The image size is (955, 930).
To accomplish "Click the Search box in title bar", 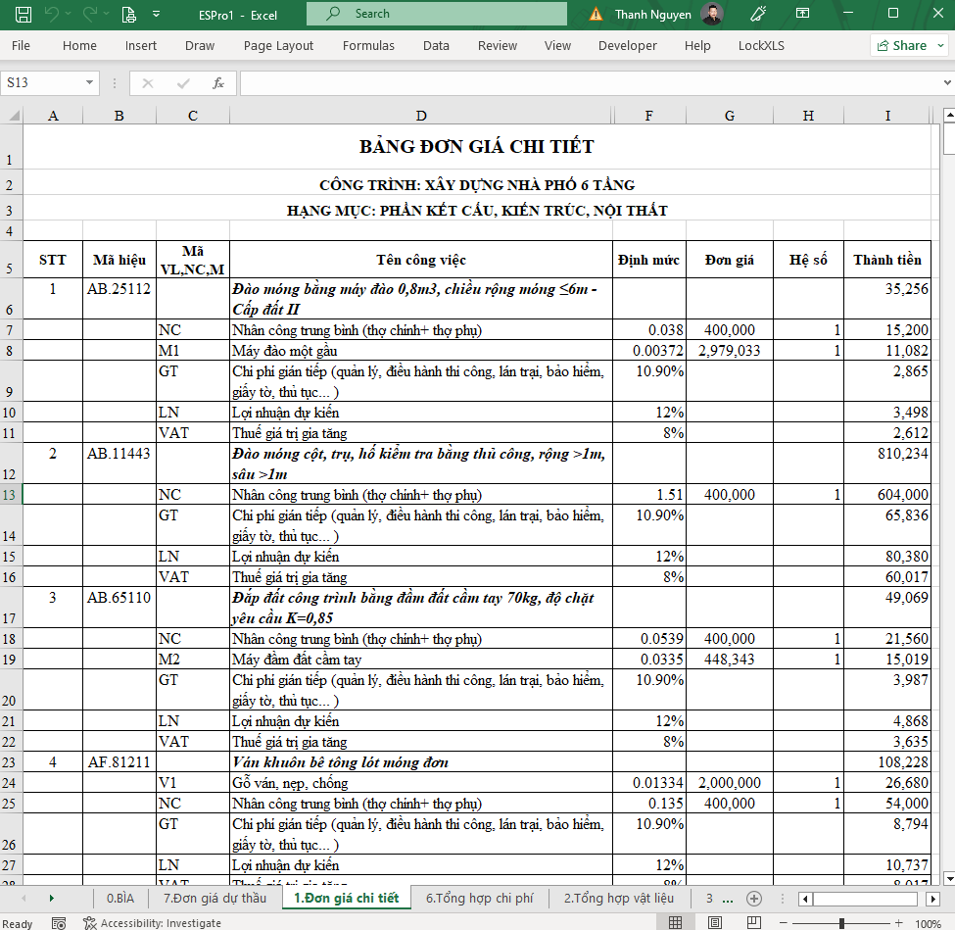I will coord(436,14).
